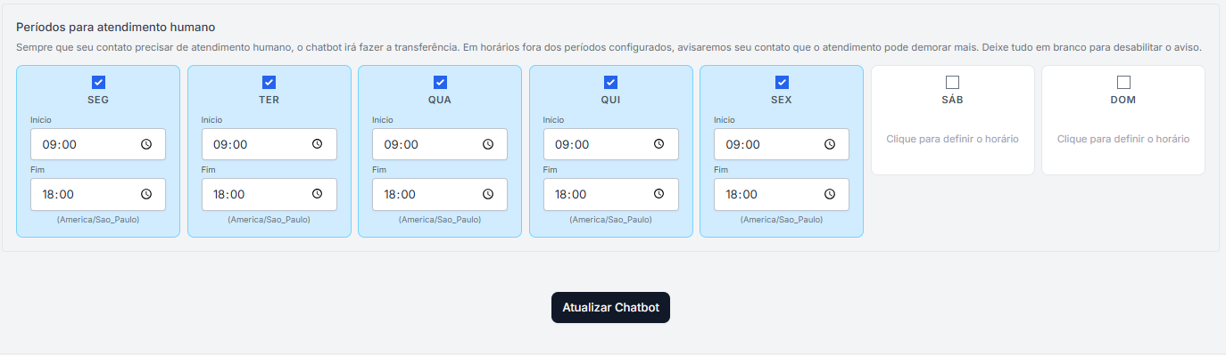Image resolution: width=1226 pixels, height=356 pixels.
Task: Click clock icon in QUA Fim field
Action: click(x=488, y=194)
